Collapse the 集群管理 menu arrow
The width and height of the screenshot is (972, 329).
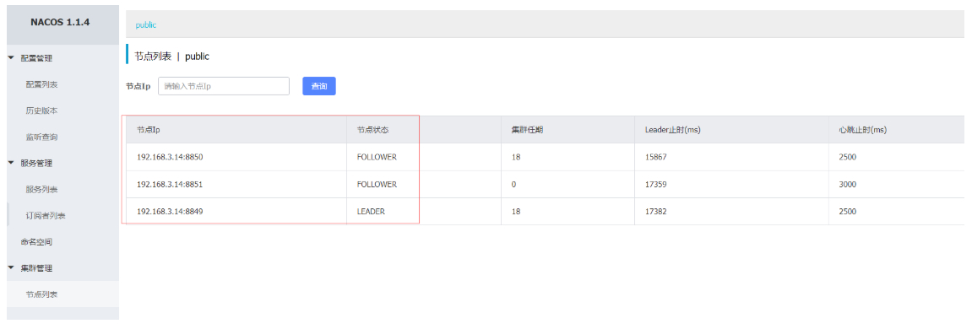tap(10, 267)
